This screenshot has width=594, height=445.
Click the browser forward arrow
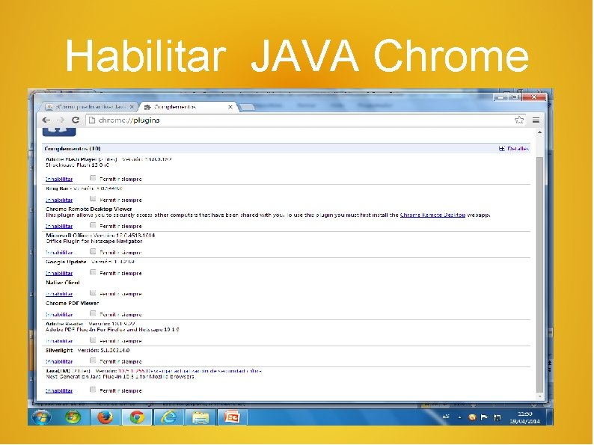pyautogui.click(x=61, y=120)
